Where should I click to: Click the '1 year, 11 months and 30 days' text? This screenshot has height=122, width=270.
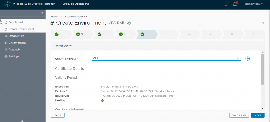(x=119, y=87)
